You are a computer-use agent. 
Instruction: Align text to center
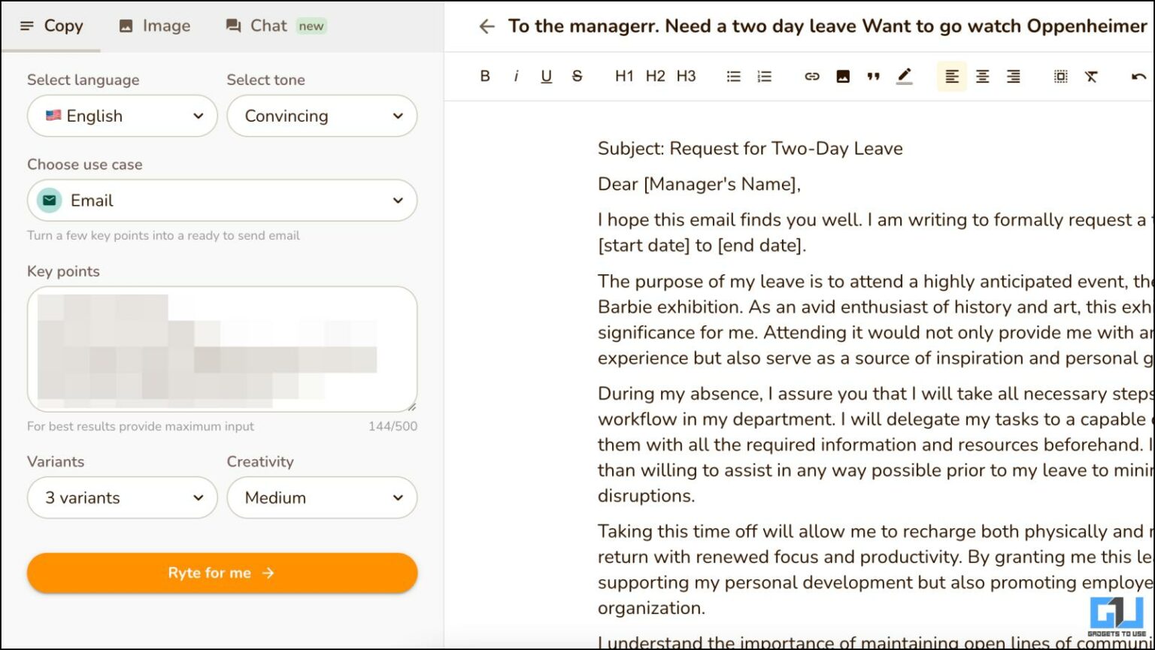coord(982,76)
